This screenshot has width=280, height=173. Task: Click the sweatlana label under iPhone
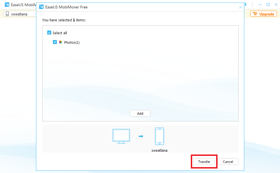pyautogui.click(x=159, y=150)
